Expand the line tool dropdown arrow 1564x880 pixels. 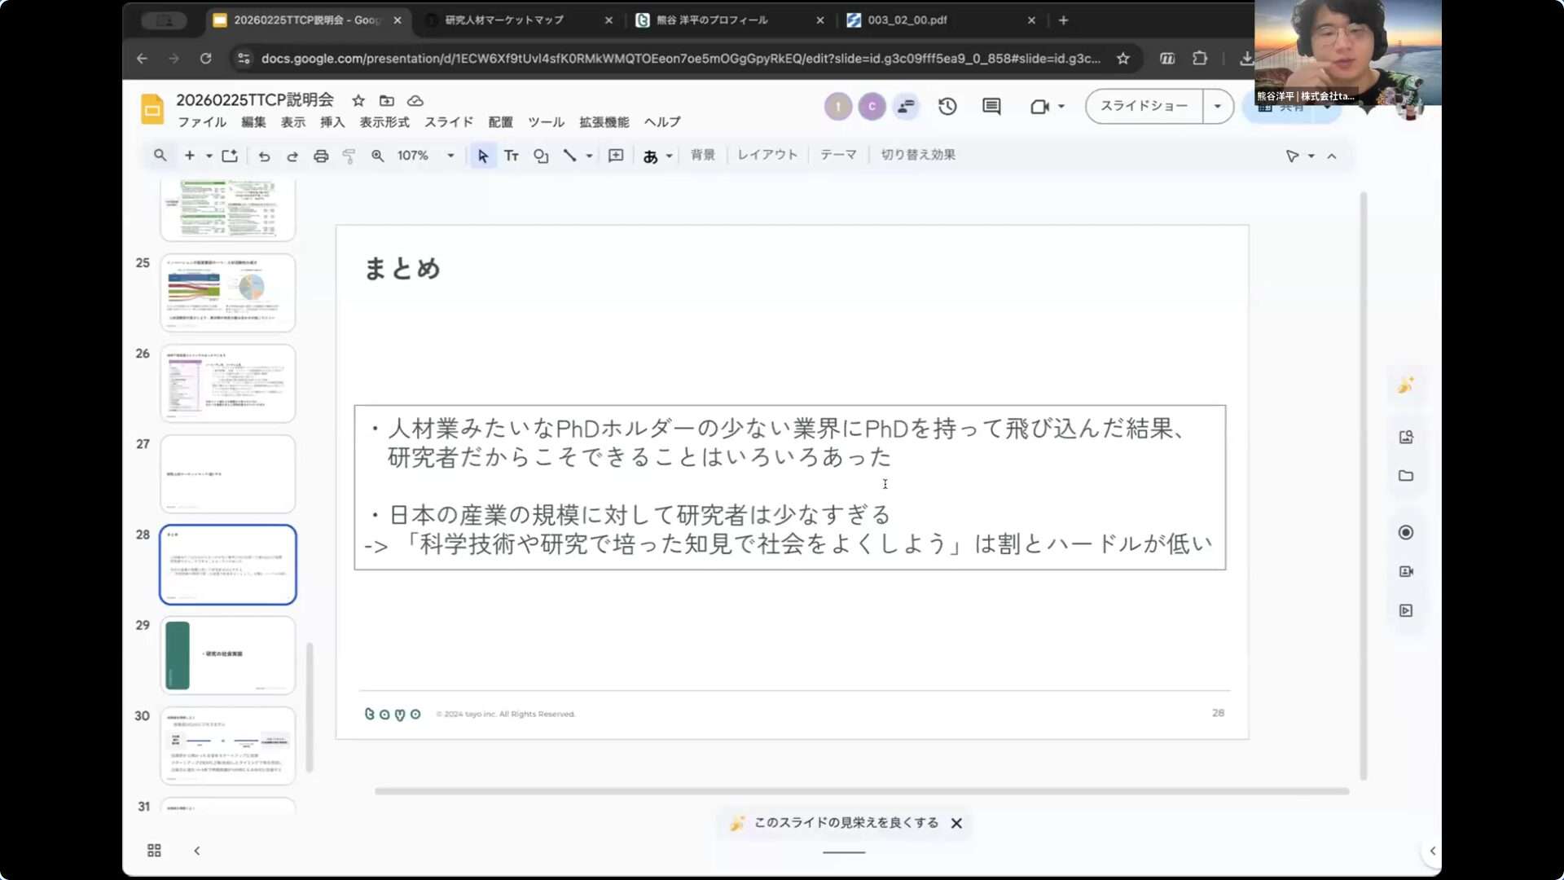[589, 156]
